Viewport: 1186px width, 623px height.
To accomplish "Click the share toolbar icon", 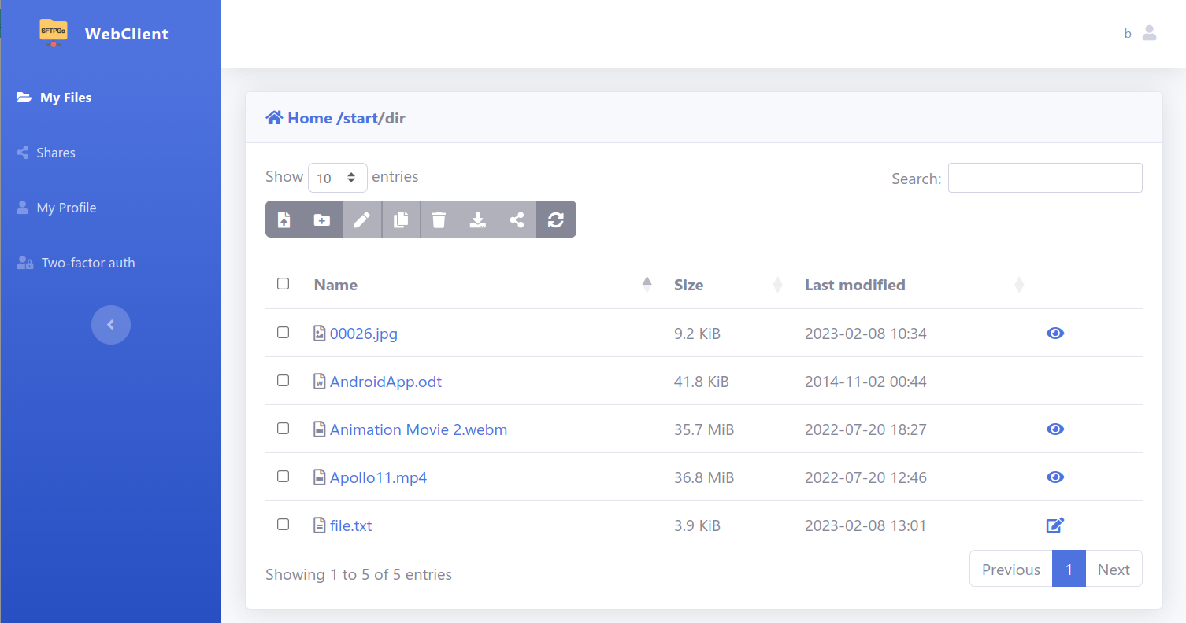I will point(517,219).
